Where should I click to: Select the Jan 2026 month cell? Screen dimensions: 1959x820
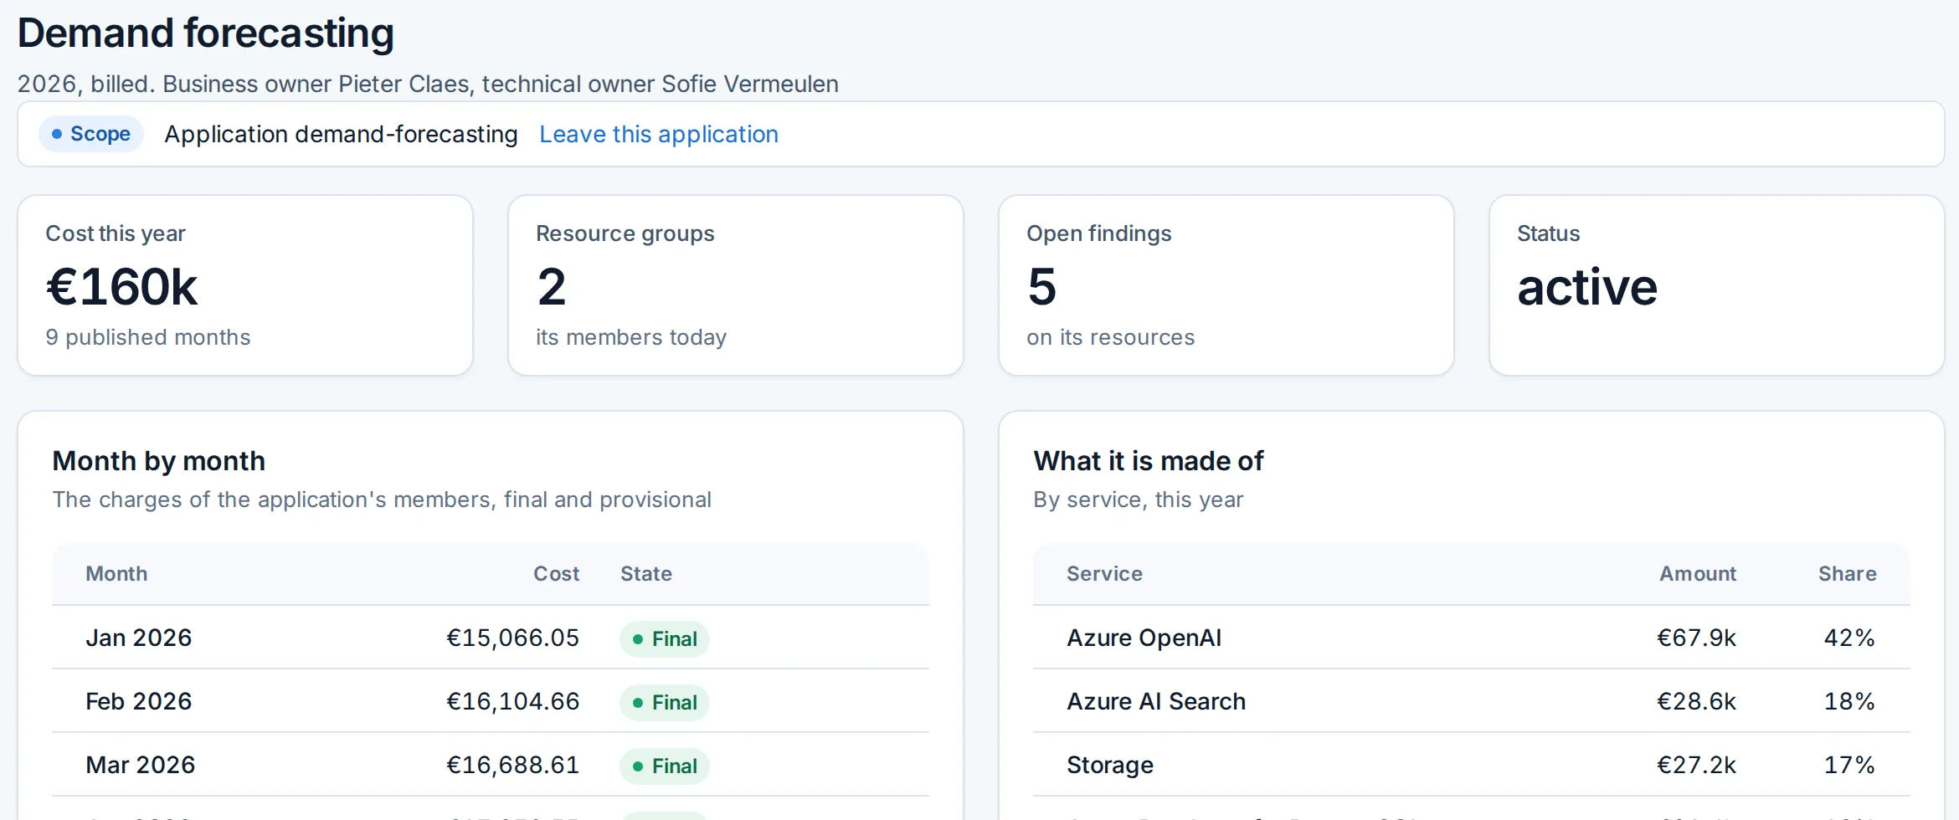[139, 638]
